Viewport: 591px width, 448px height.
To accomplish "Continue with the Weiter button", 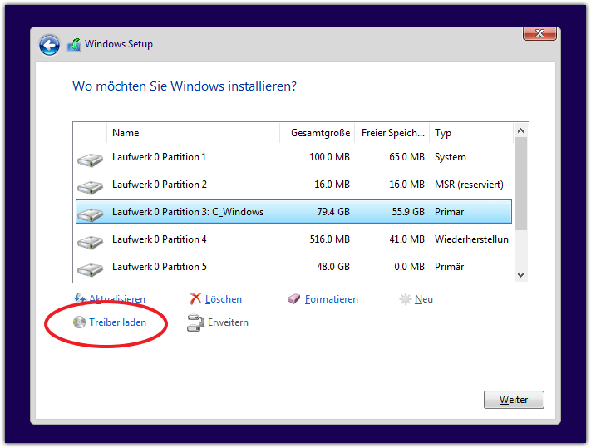I will pos(514,400).
